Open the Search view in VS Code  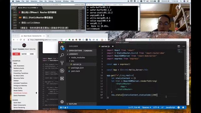coord(62,55)
